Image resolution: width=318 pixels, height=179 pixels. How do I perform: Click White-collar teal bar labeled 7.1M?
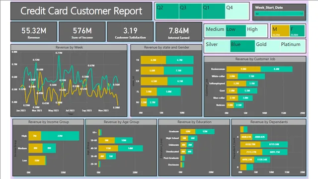click(x=251, y=76)
